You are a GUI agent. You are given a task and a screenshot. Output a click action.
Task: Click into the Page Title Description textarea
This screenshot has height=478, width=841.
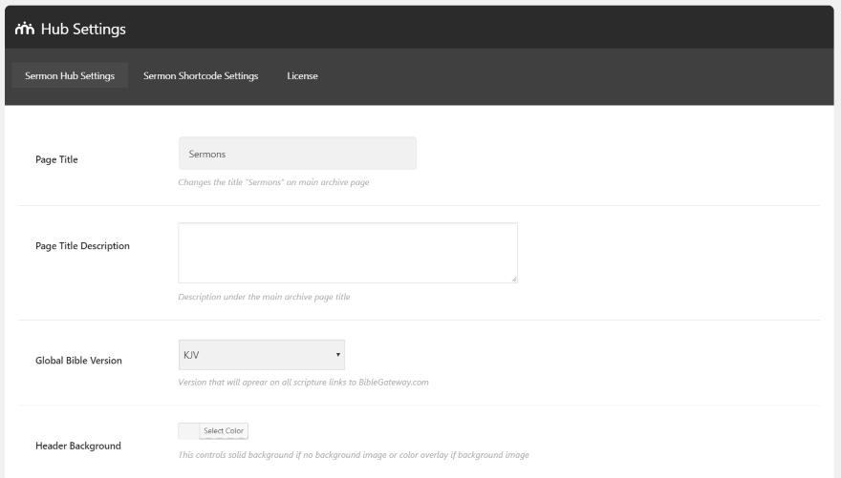click(348, 253)
